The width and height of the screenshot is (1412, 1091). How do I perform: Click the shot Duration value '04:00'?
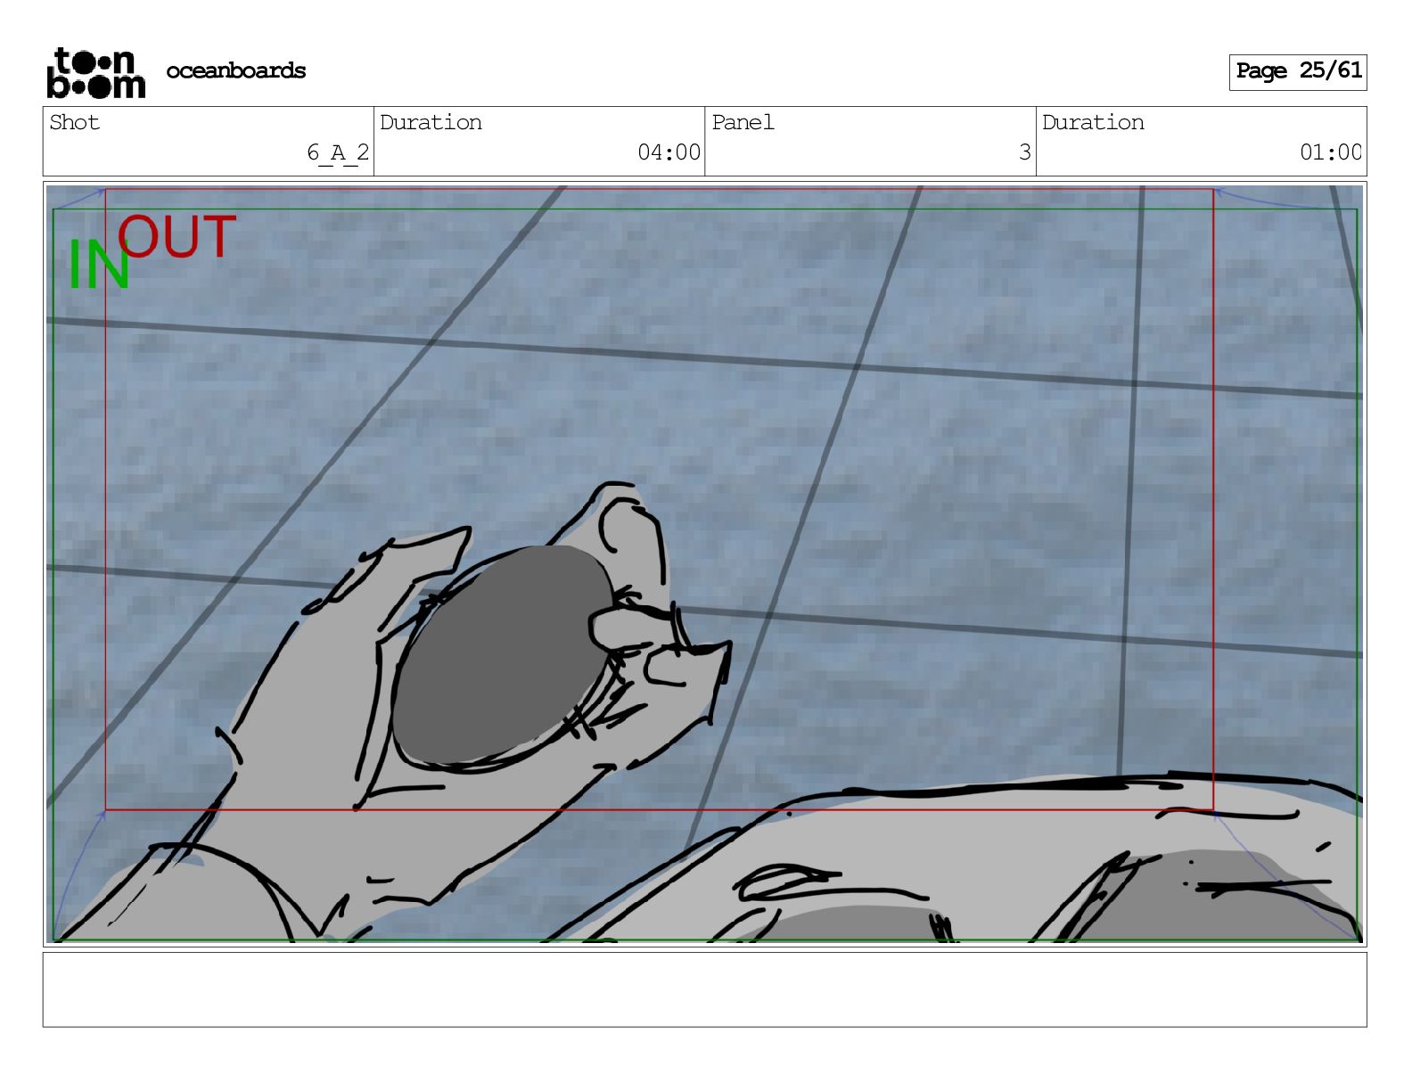pyautogui.click(x=669, y=152)
